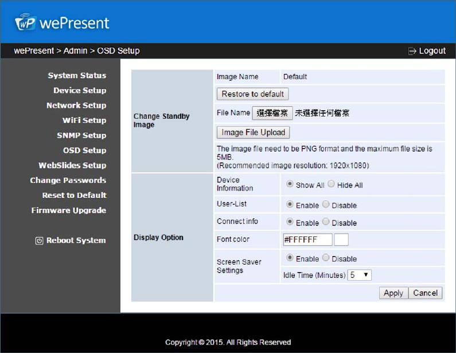Click the white font color swatch
Viewport: 456px width, 353px height.
click(341, 240)
